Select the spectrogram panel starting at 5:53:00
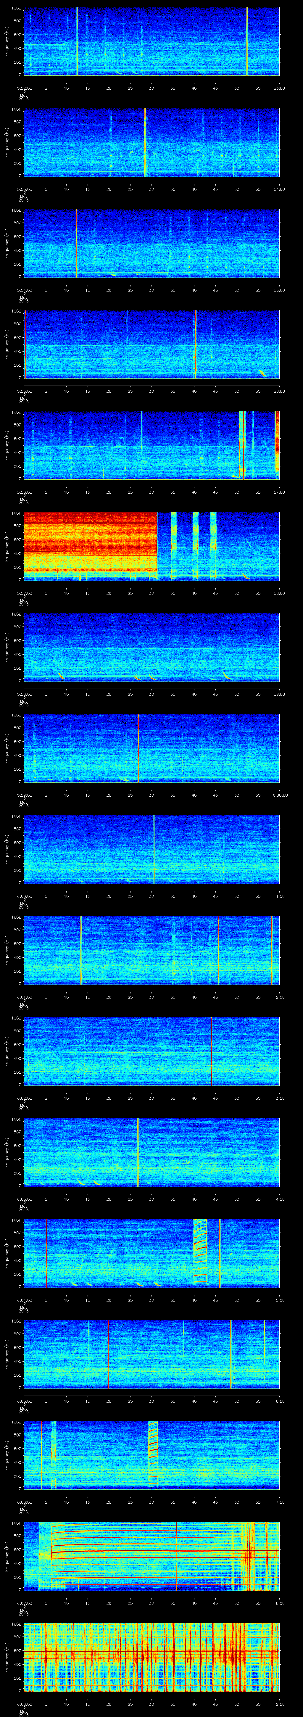 click(151, 142)
